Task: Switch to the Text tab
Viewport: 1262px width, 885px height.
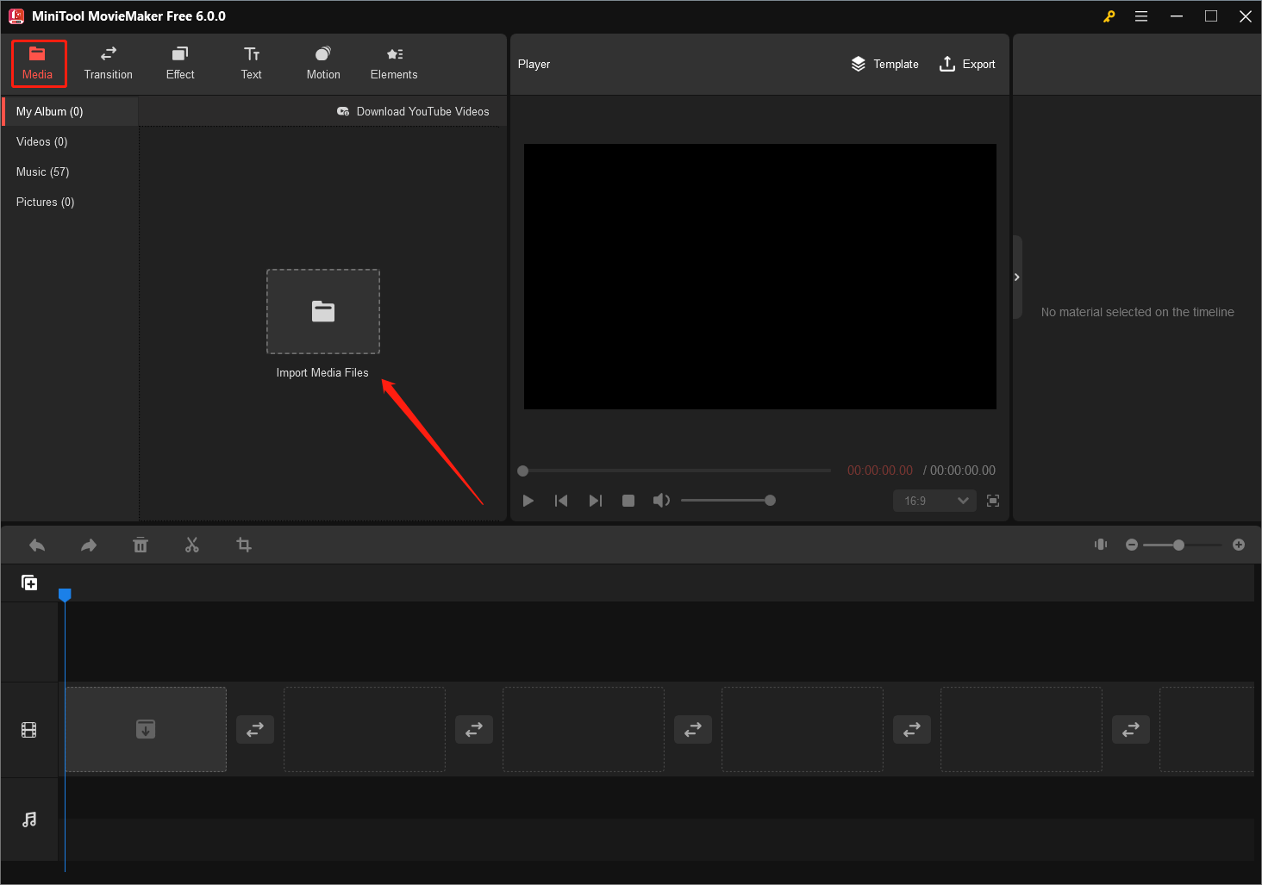Action: (252, 64)
